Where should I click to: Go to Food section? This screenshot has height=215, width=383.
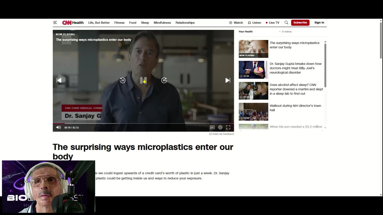[x=133, y=23]
